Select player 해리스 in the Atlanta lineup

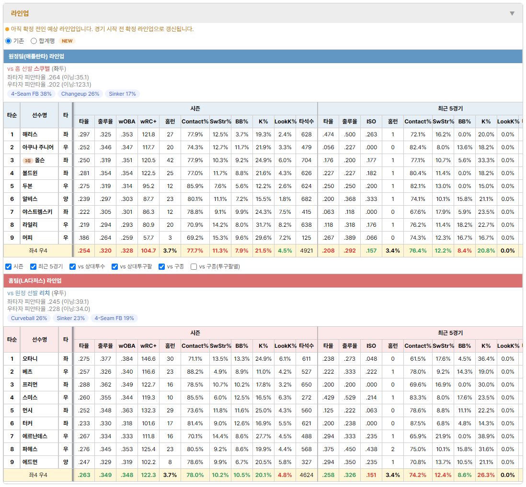coord(30,134)
